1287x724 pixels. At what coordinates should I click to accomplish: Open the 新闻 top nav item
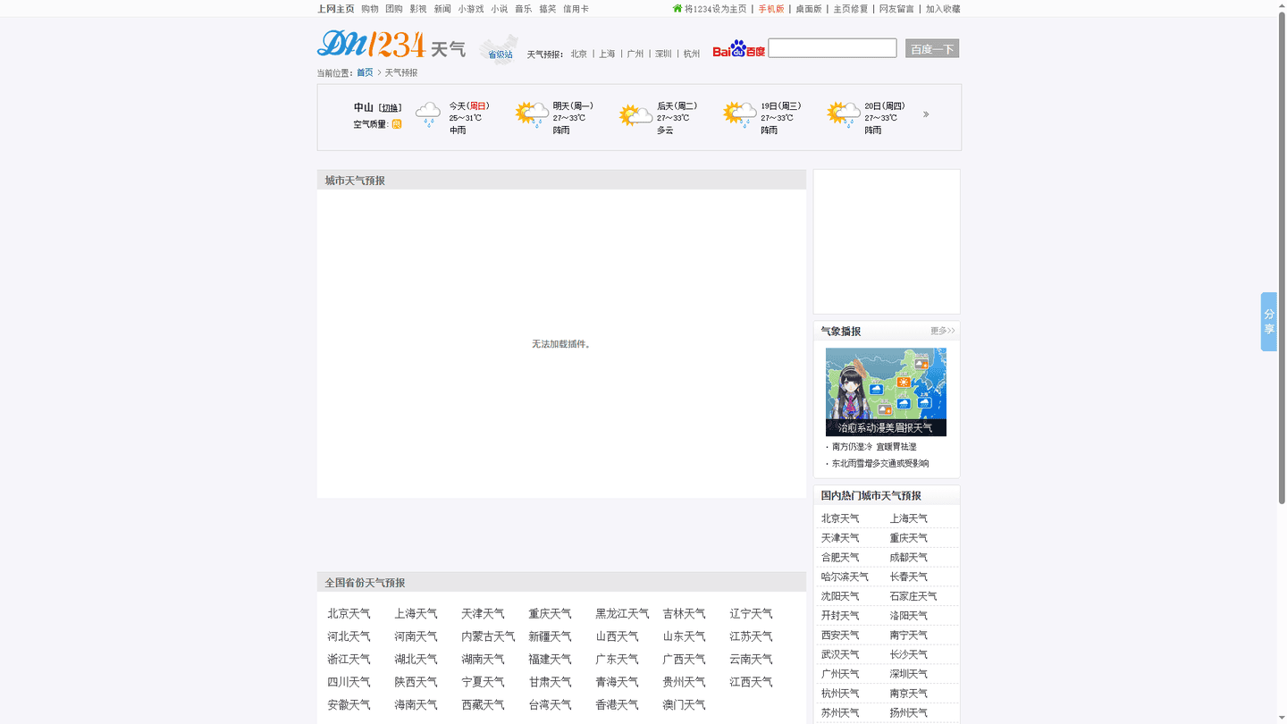(x=442, y=9)
